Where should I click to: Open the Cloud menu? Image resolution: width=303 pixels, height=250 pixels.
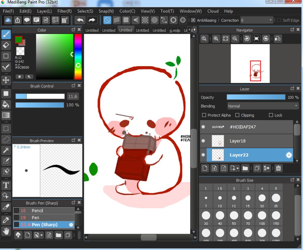[213, 11]
